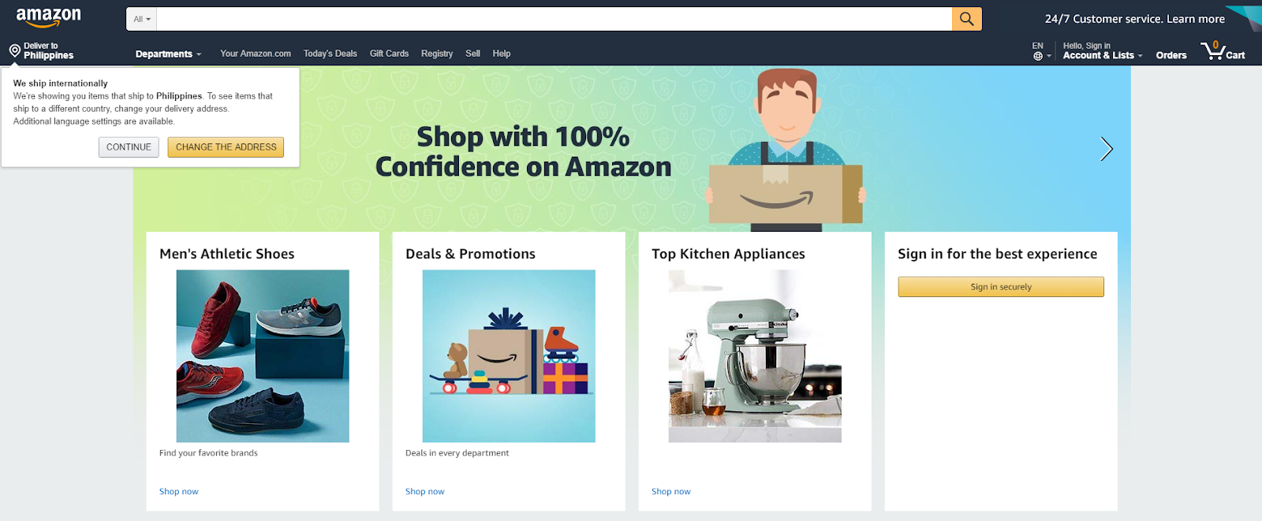This screenshot has height=521, width=1262.
Task: Click the CONTINUE button
Action: point(129,147)
